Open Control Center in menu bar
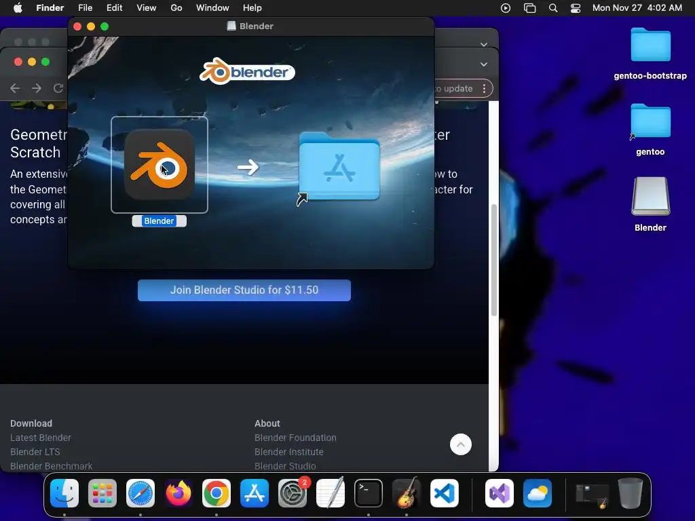The image size is (695, 521). (576, 8)
